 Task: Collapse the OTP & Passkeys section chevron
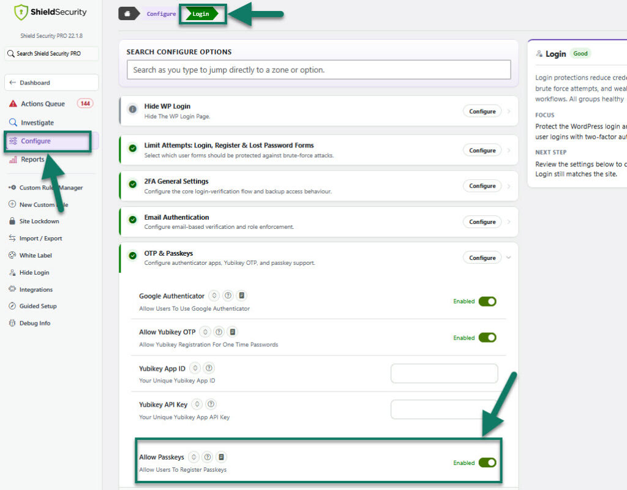[x=509, y=258]
